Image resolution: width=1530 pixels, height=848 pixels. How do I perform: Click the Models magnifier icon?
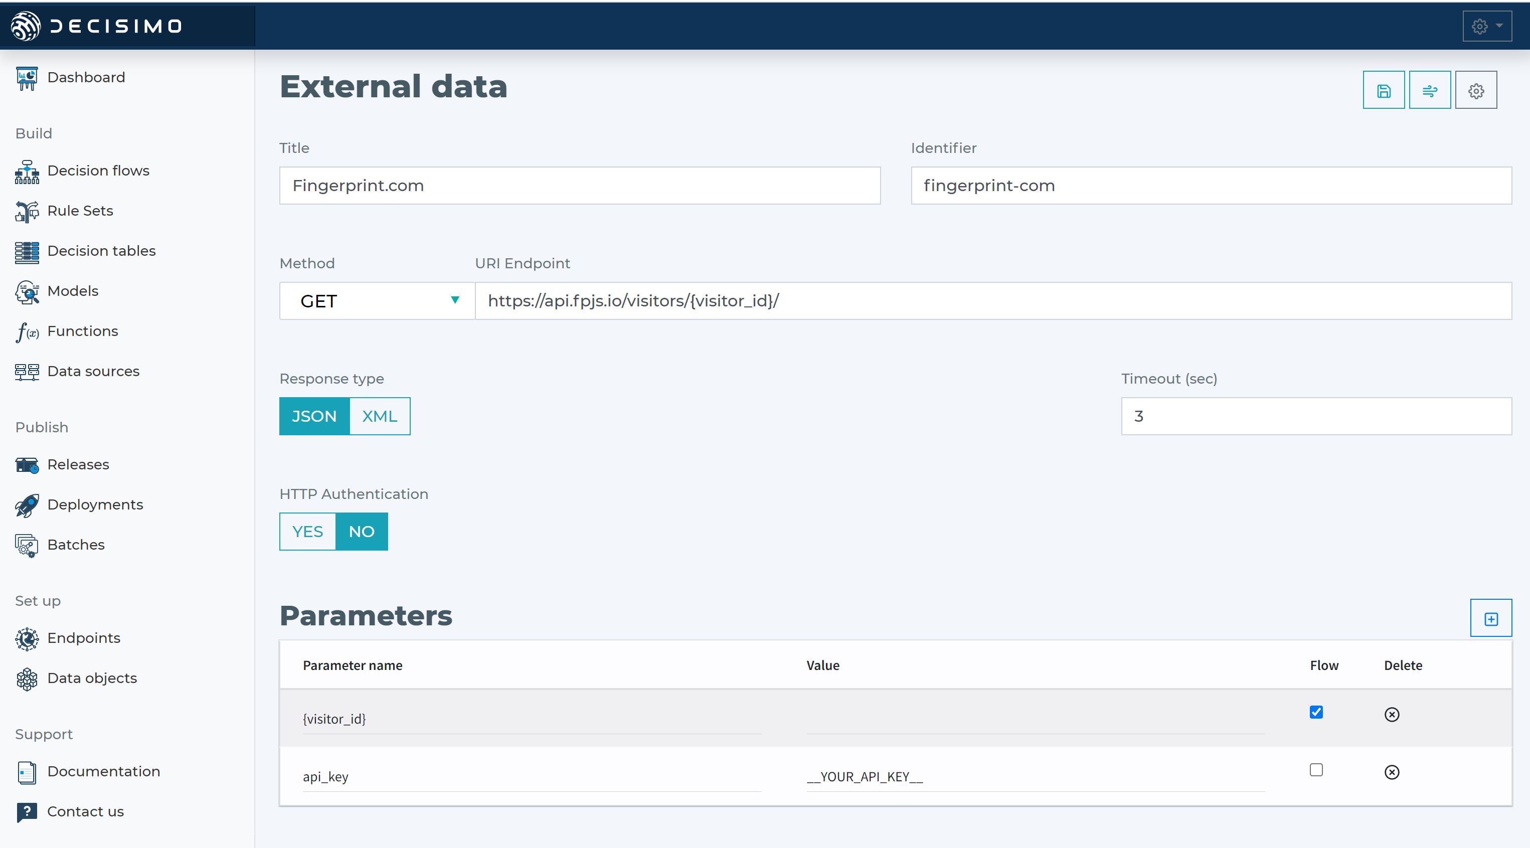26,291
